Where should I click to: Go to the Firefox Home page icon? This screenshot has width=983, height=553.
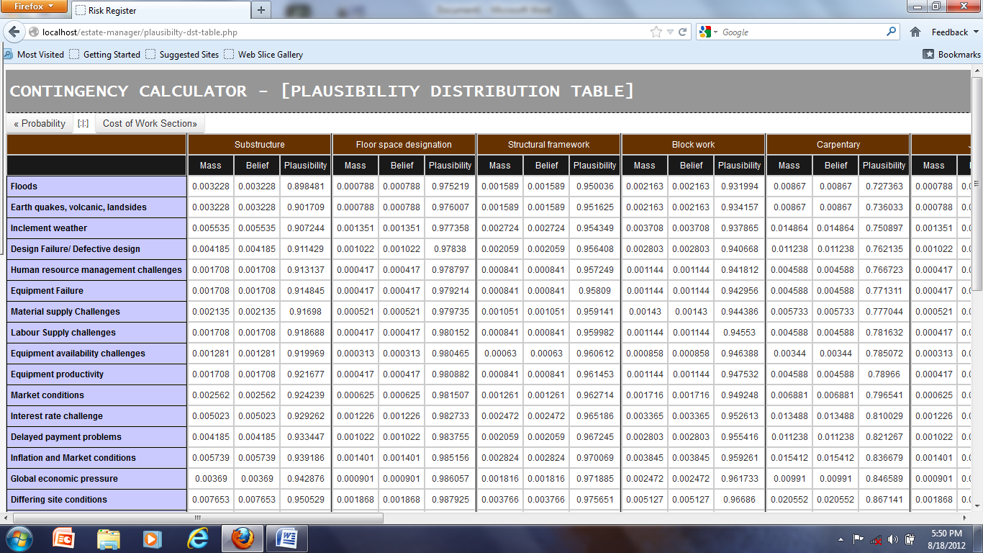point(915,32)
